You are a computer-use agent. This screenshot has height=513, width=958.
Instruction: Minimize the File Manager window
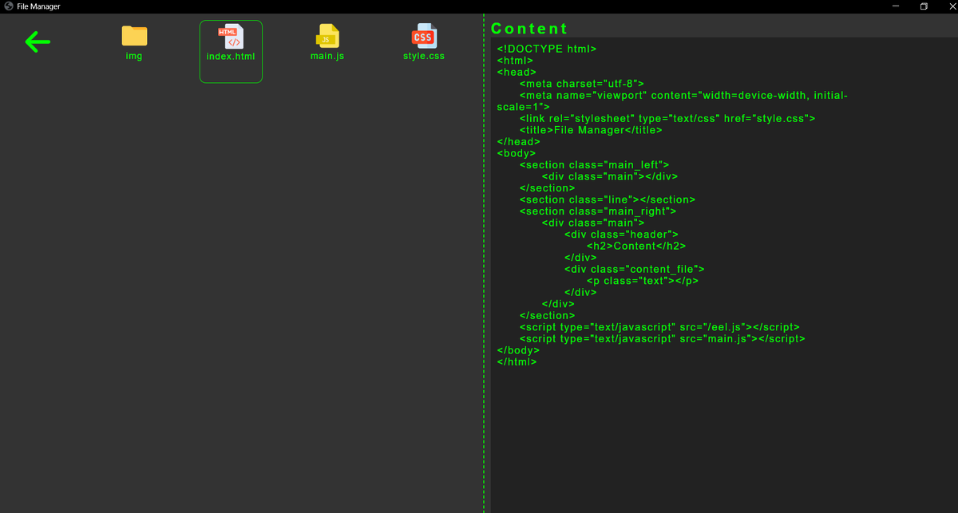point(895,6)
